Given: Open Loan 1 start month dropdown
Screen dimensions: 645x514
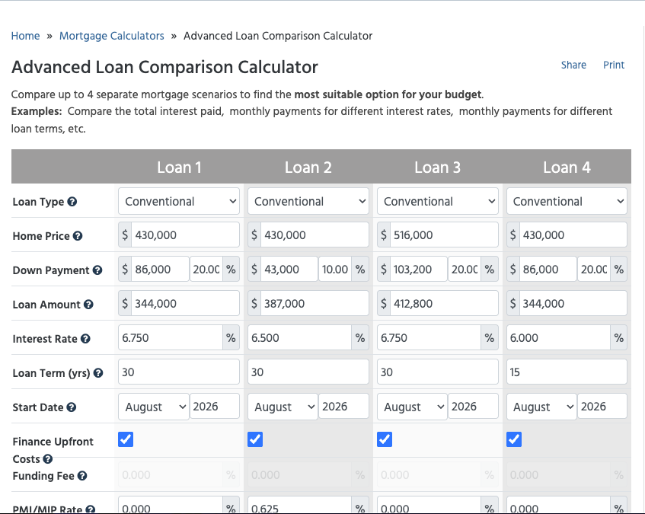Looking at the screenshot, I should coord(153,407).
